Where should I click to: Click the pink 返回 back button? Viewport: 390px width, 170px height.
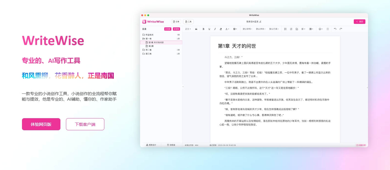[x=360, y=21]
